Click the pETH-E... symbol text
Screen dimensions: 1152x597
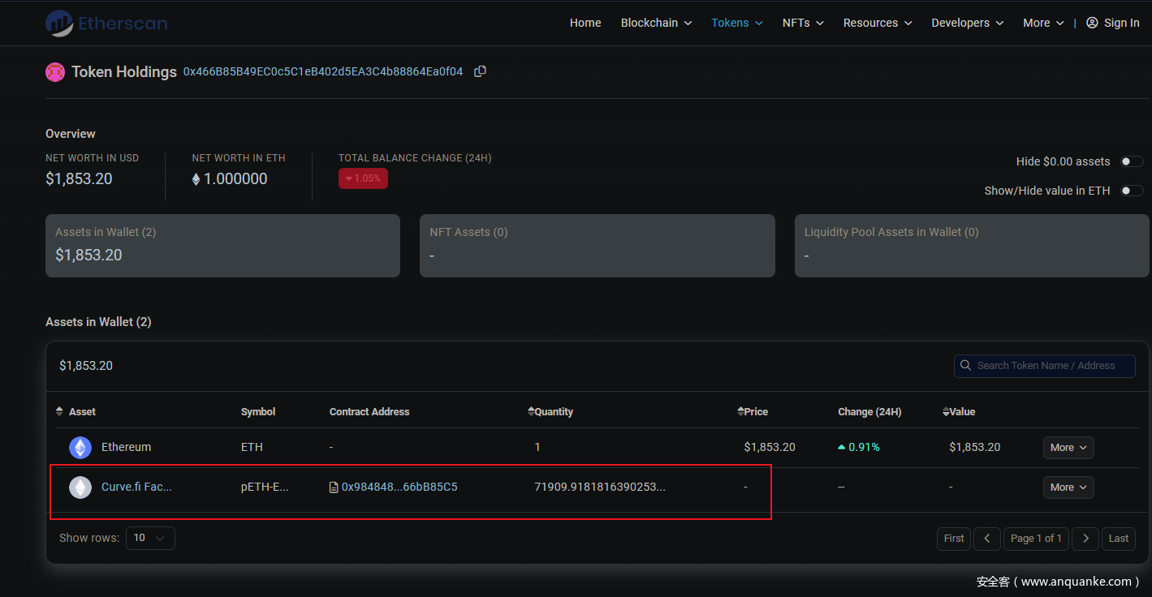point(265,487)
